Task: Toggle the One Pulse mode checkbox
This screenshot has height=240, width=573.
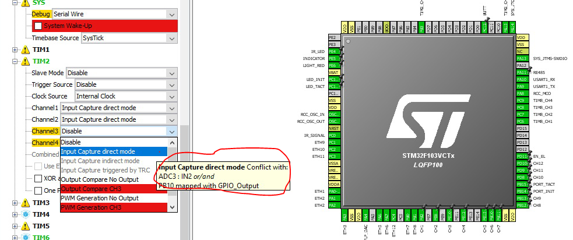Action: click(x=38, y=190)
